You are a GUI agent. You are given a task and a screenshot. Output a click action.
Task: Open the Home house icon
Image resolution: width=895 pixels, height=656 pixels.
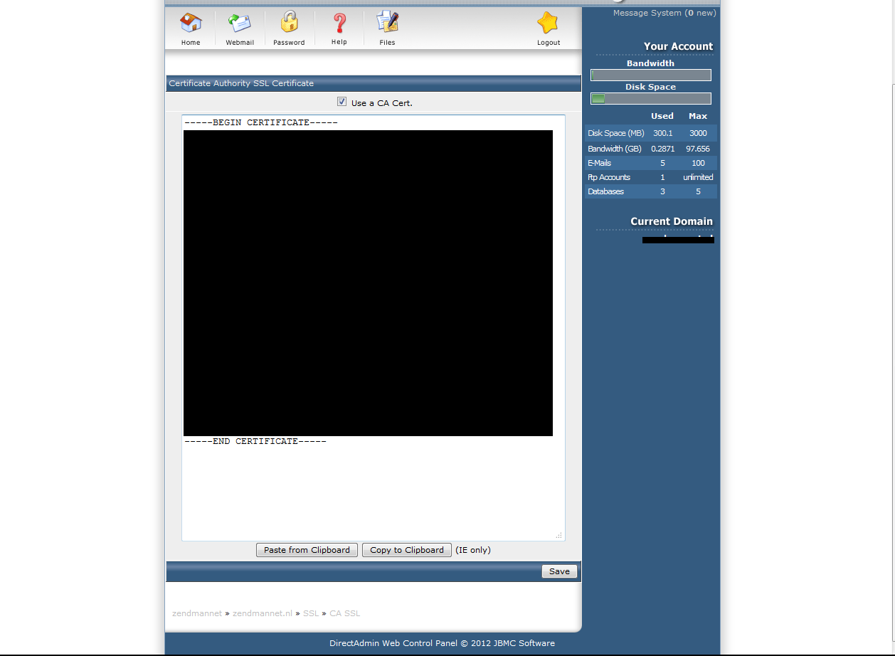coord(191,23)
